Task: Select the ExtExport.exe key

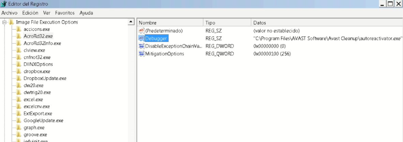Action: click(x=38, y=113)
